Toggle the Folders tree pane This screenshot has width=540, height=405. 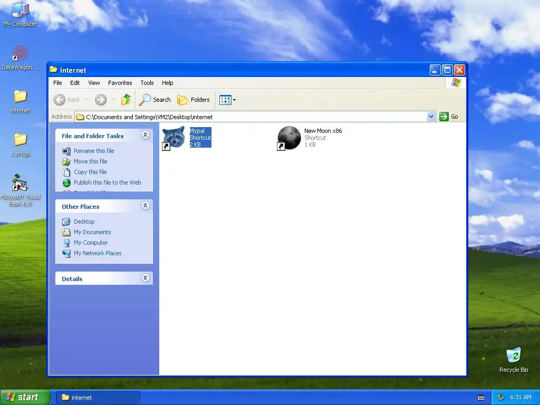tap(193, 100)
